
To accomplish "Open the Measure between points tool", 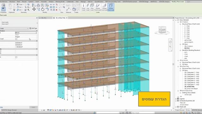I will tap(68, 9).
